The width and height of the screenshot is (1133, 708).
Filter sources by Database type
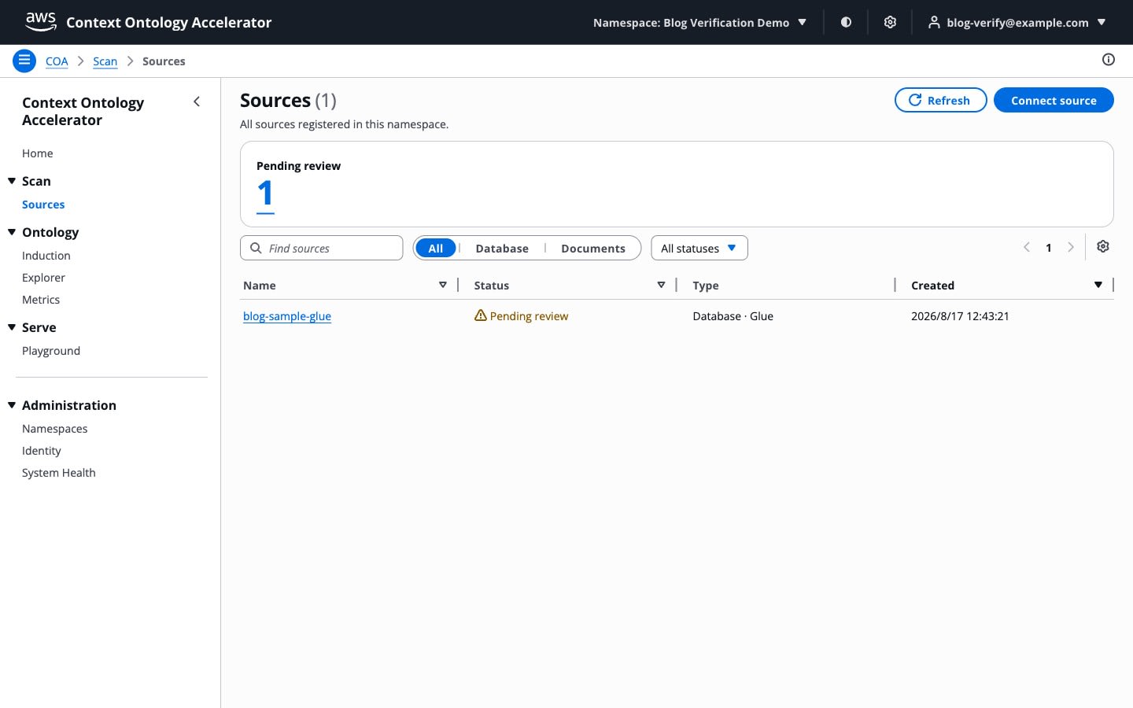[502, 248]
